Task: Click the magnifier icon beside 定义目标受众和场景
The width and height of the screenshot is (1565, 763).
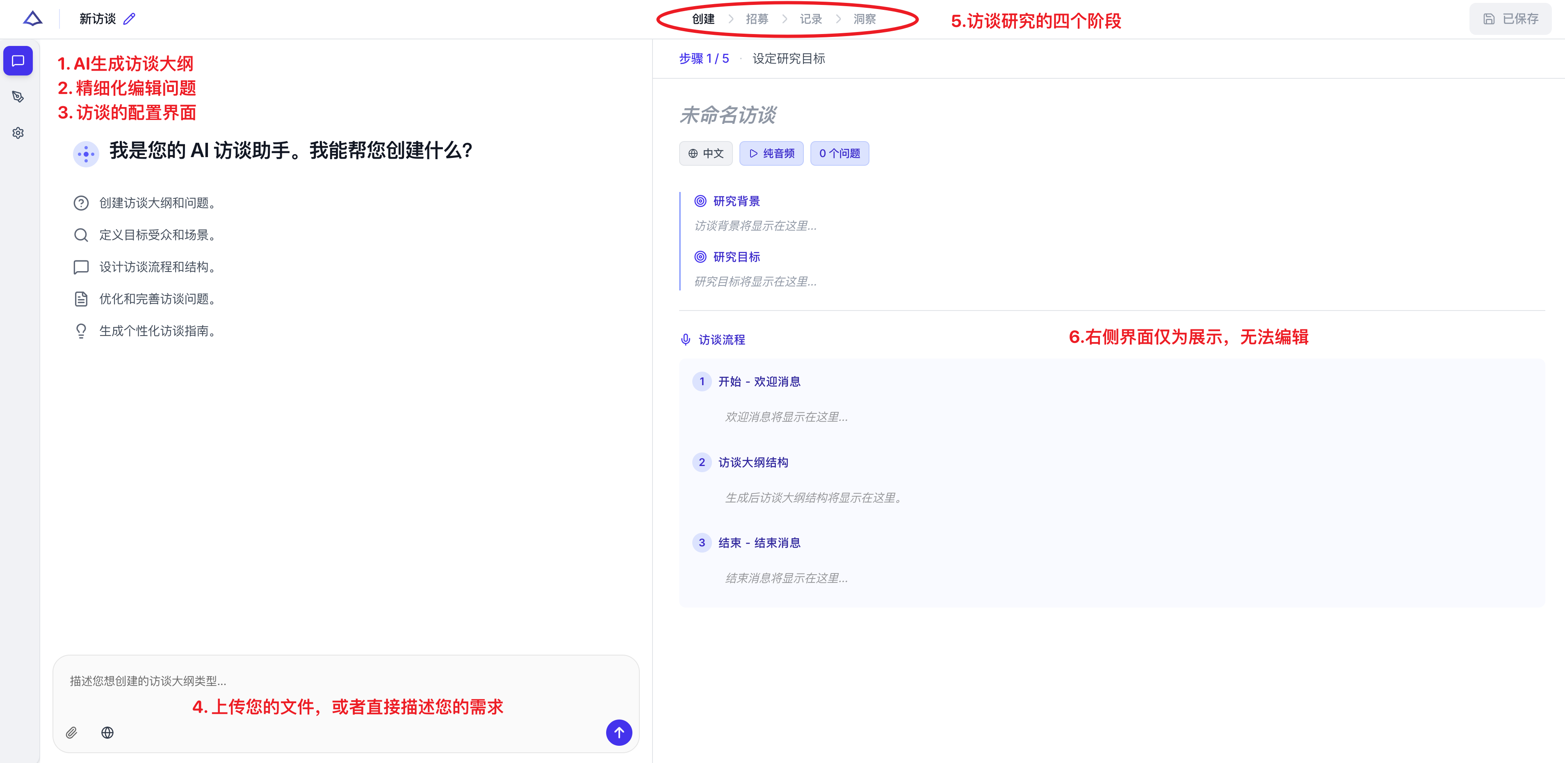Action: [82, 235]
